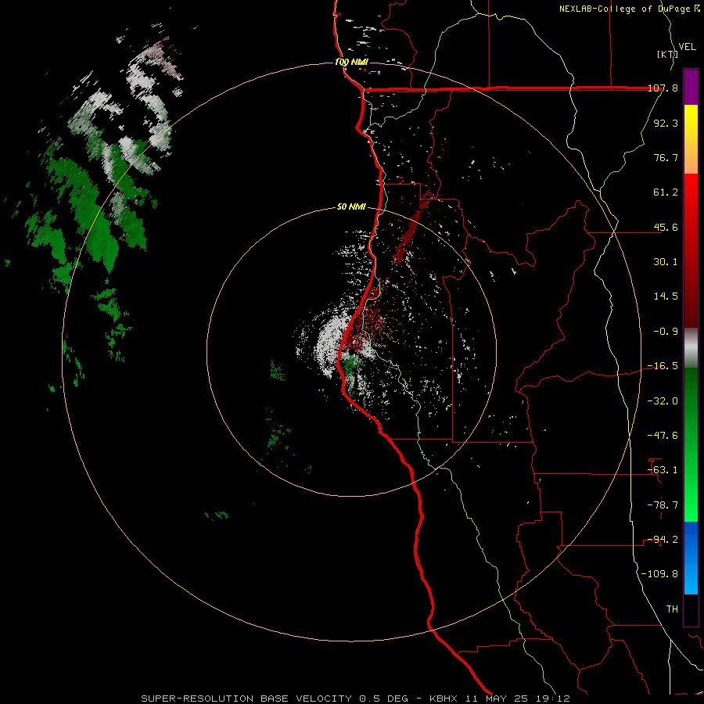Click the -109.8 legend value
This screenshot has height=704, width=704.
[x=659, y=574]
